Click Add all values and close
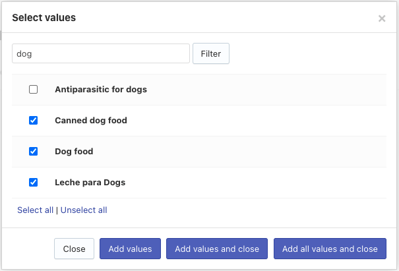Image resolution: width=399 pixels, height=271 pixels. point(330,249)
